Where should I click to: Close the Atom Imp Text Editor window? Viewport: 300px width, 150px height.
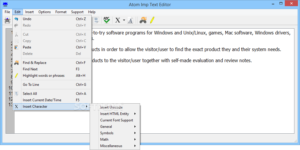coord(292,4)
